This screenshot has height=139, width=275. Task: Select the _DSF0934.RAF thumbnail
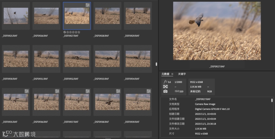click(138, 59)
